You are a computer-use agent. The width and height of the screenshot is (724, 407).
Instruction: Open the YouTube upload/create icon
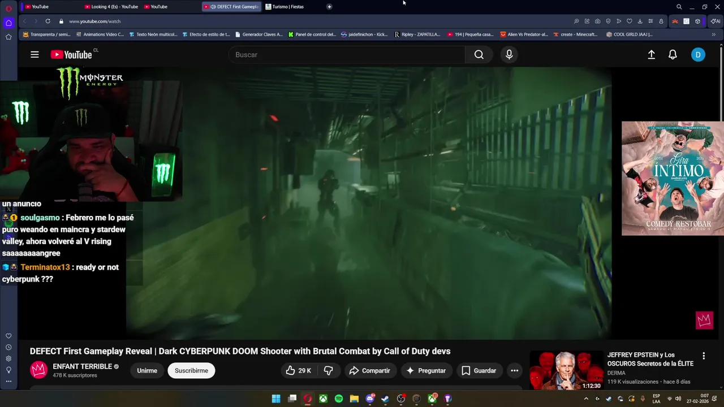click(651, 55)
